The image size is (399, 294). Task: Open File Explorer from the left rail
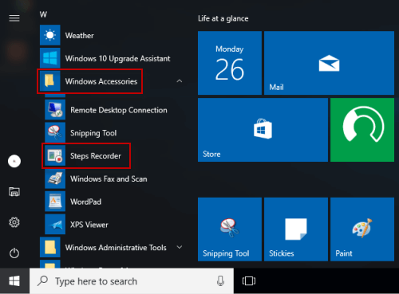(x=14, y=191)
